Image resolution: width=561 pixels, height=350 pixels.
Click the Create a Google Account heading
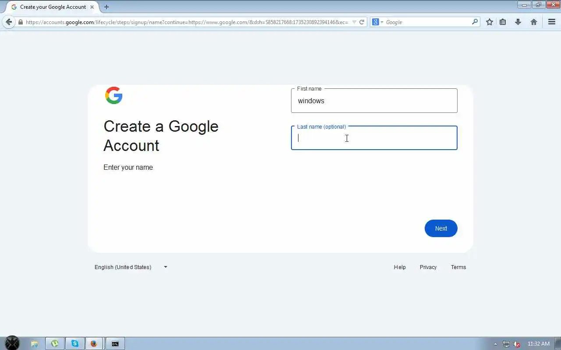pyautogui.click(x=161, y=136)
